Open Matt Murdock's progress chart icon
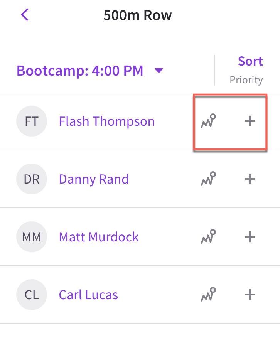 pos(208,236)
